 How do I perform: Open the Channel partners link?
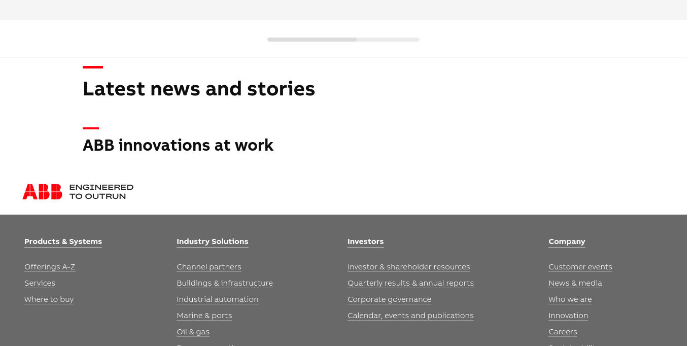click(209, 267)
